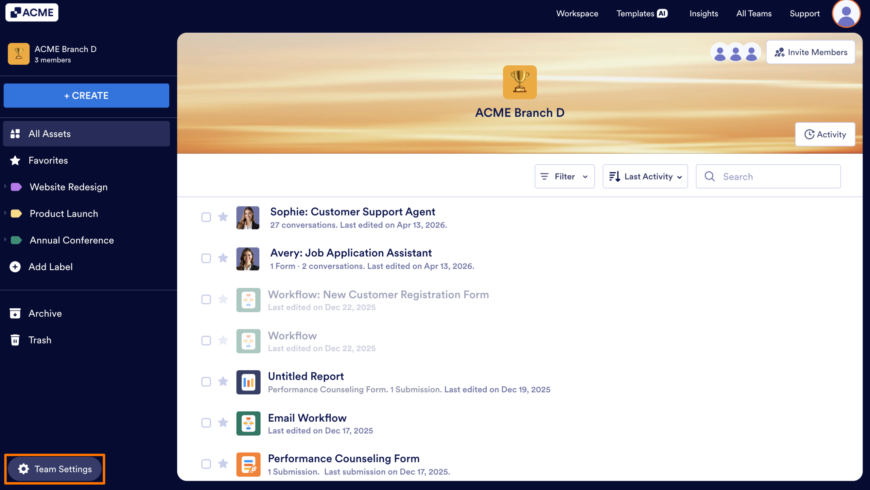
Task: Favorite Sophie: Customer Support Agent
Action: click(223, 217)
